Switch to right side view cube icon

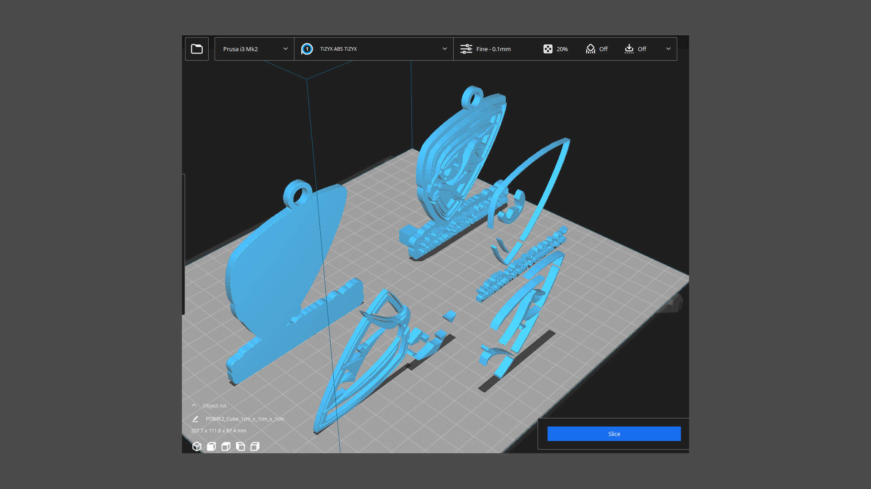(x=255, y=446)
